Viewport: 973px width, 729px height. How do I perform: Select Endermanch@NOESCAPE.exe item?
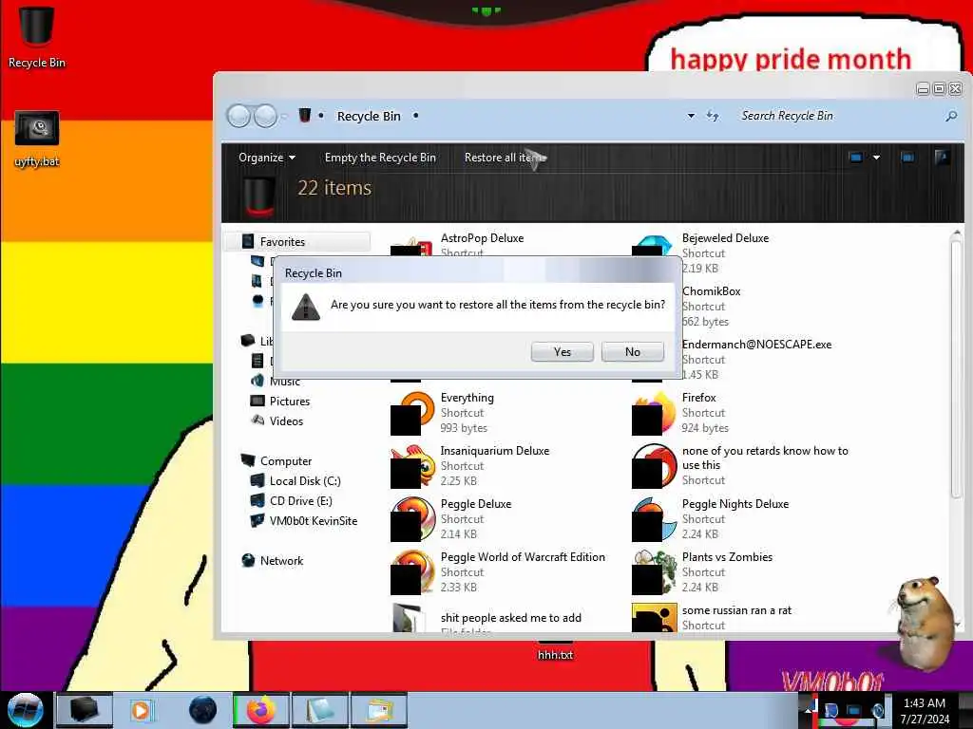pyautogui.click(x=756, y=344)
